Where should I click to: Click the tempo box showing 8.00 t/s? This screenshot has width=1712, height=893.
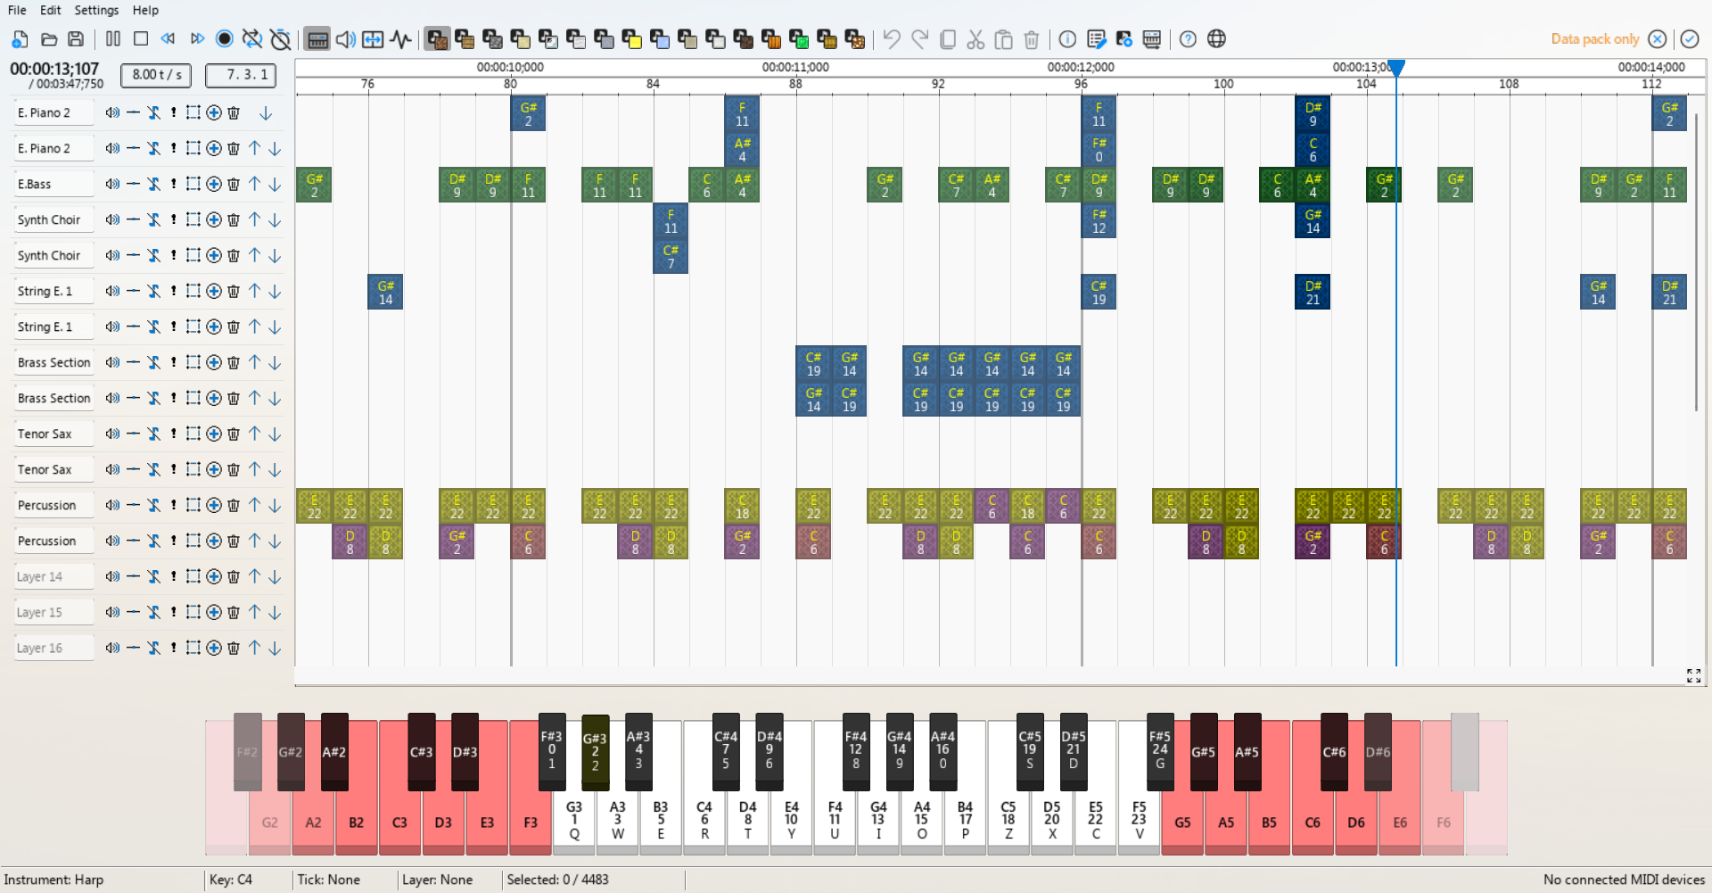(156, 75)
